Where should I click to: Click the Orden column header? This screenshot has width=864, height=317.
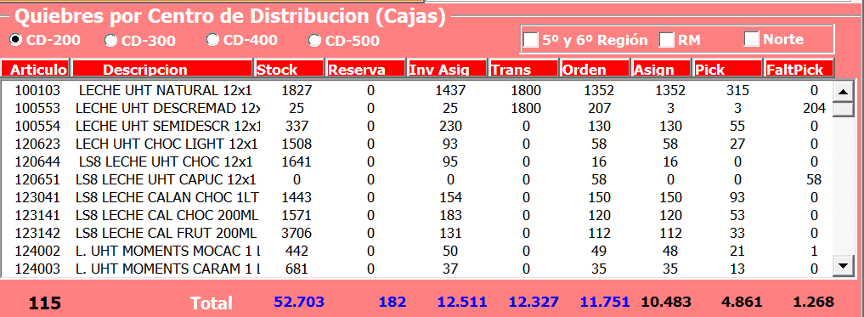click(x=595, y=68)
